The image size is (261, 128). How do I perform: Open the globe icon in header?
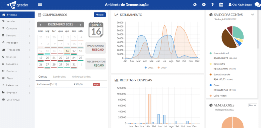(x=195, y=5)
